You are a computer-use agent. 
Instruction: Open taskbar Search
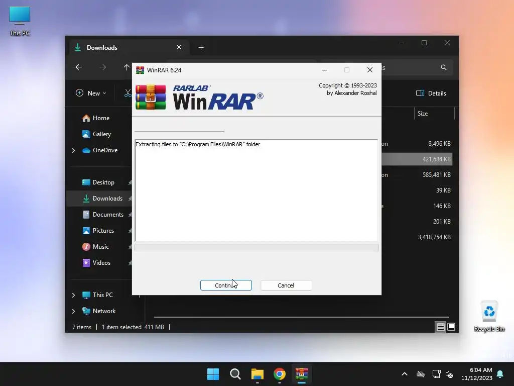click(235, 374)
